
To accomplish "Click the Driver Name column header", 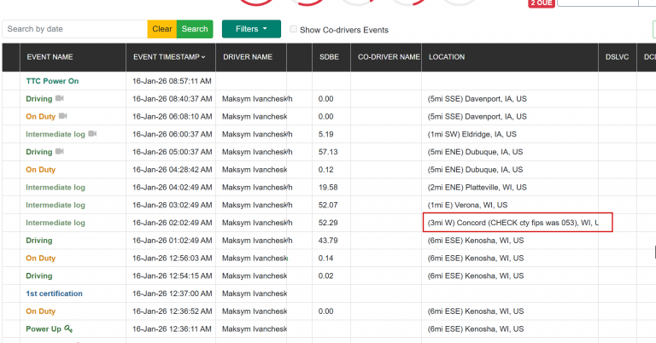I will pyautogui.click(x=248, y=57).
